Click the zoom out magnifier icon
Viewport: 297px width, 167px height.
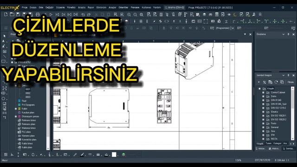coord(135,14)
